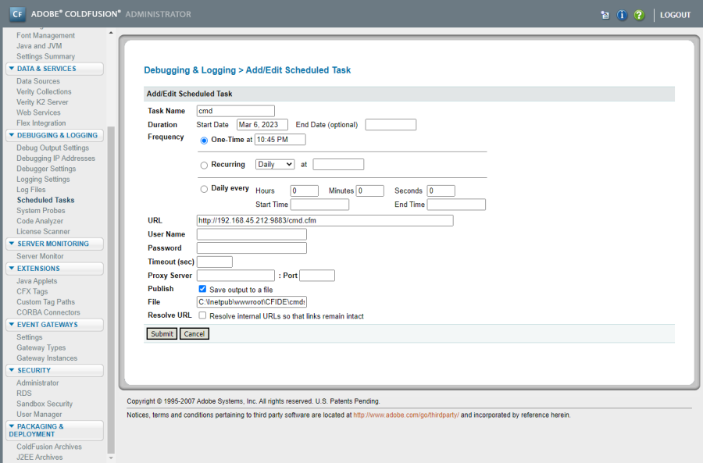Click the Timeout (sec) field
Image resolution: width=703 pixels, height=463 pixels.
tap(215, 262)
